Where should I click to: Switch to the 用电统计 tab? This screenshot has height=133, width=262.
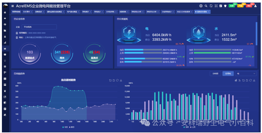[99, 12]
